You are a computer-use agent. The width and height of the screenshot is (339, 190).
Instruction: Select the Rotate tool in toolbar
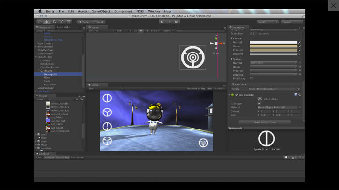[54, 22]
